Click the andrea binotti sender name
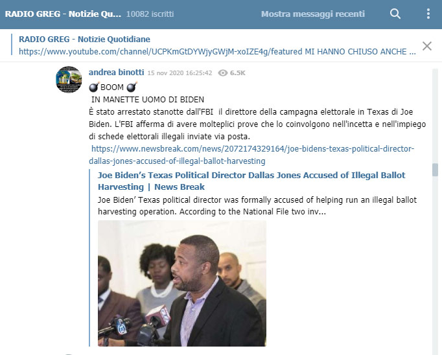This screenshot has width=442, height=355. click(x=117, y=73)
